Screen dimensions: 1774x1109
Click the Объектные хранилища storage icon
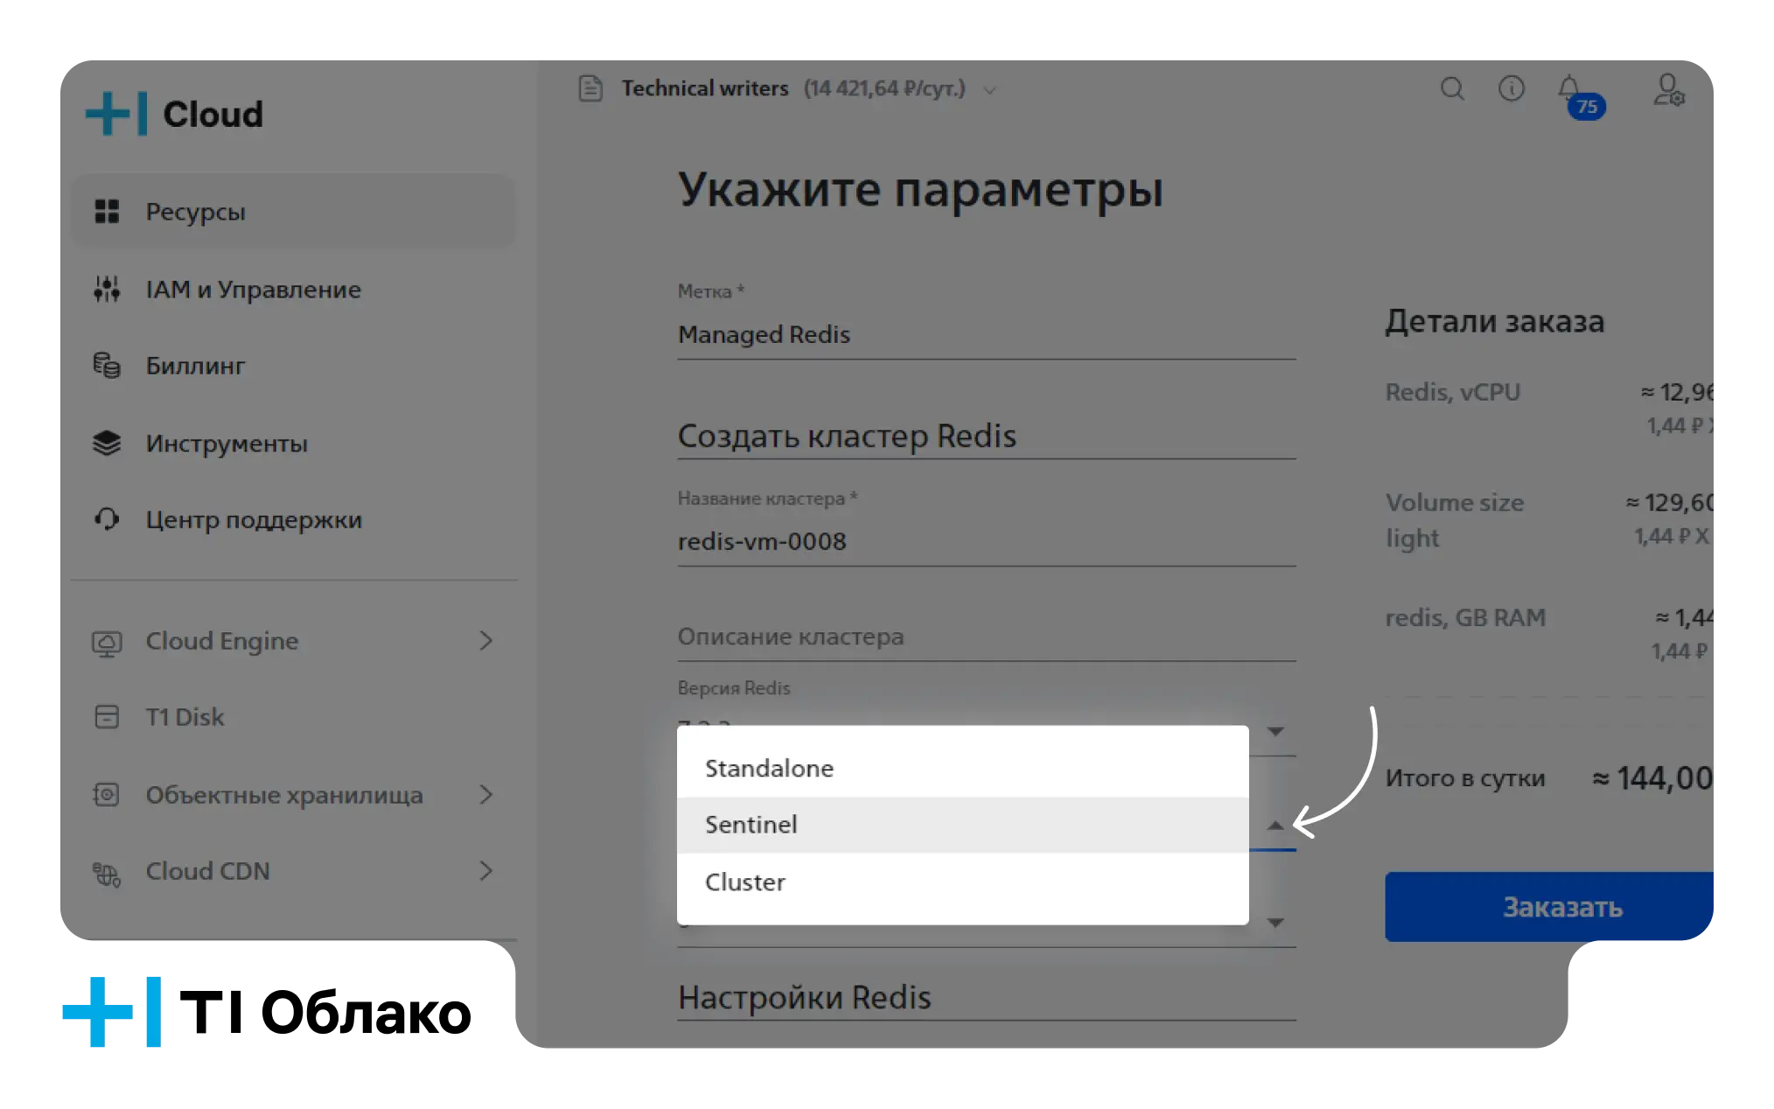[107, 794]
